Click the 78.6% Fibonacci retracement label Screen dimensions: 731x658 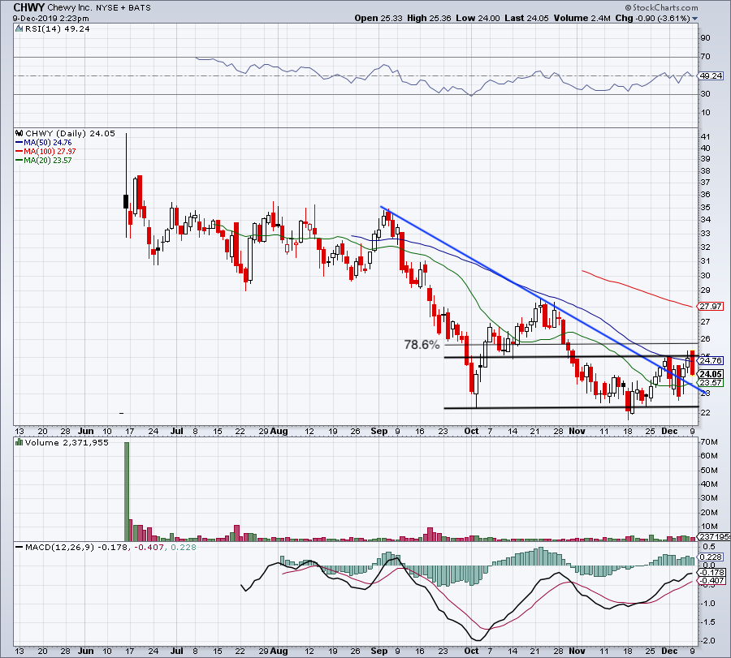coord(422,344)
